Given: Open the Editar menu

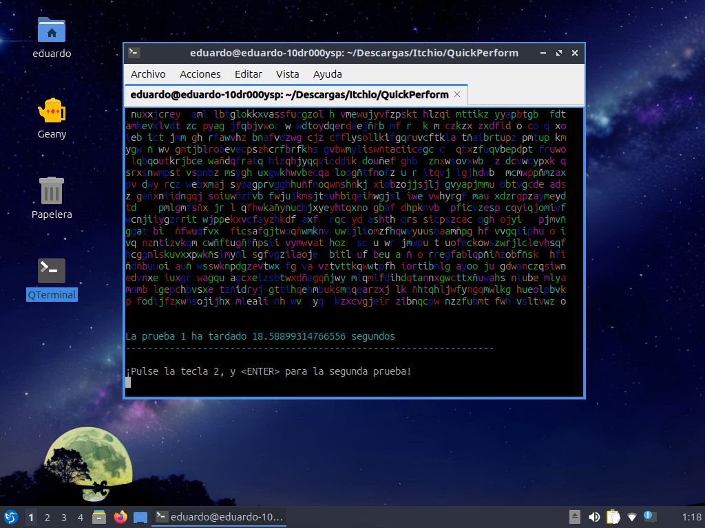Looking at the screenshot, I should [248, 74].
